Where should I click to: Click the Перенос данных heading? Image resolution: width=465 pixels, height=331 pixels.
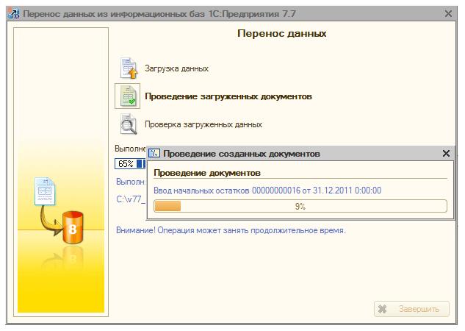pos(282,33)
